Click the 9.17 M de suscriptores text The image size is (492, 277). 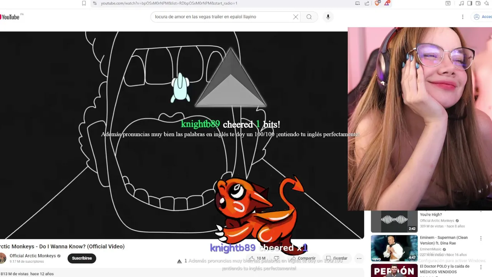[x=27, y=262]
